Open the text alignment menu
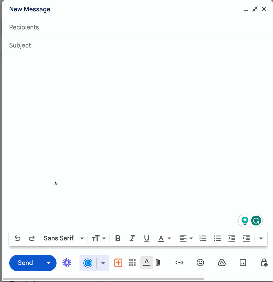The height and width of the screenshot is (282, 273). pyautogui.click(x=186, y=238)
